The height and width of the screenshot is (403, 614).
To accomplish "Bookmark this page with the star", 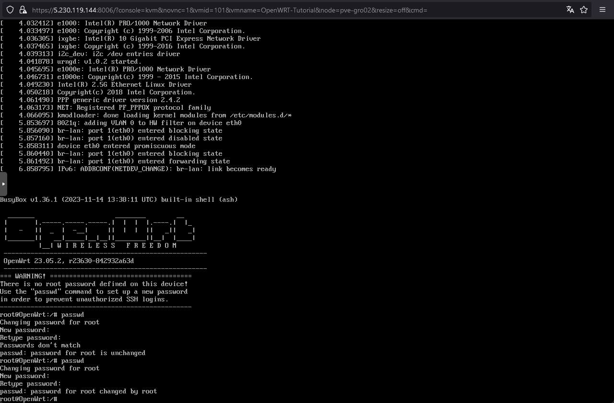I will 584,10.
